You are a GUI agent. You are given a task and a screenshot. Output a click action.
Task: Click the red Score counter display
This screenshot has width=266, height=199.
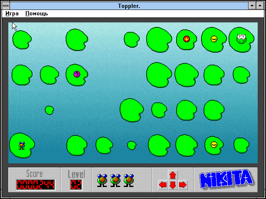coord(36,184)
